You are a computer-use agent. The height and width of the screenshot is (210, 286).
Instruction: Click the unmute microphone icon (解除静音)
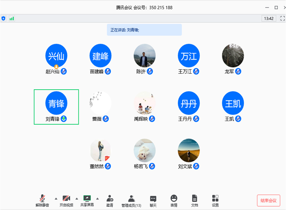pyautogui.click(x=42, y=198)
